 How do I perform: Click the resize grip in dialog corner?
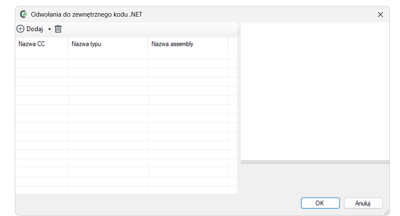[x=387, y=213]
